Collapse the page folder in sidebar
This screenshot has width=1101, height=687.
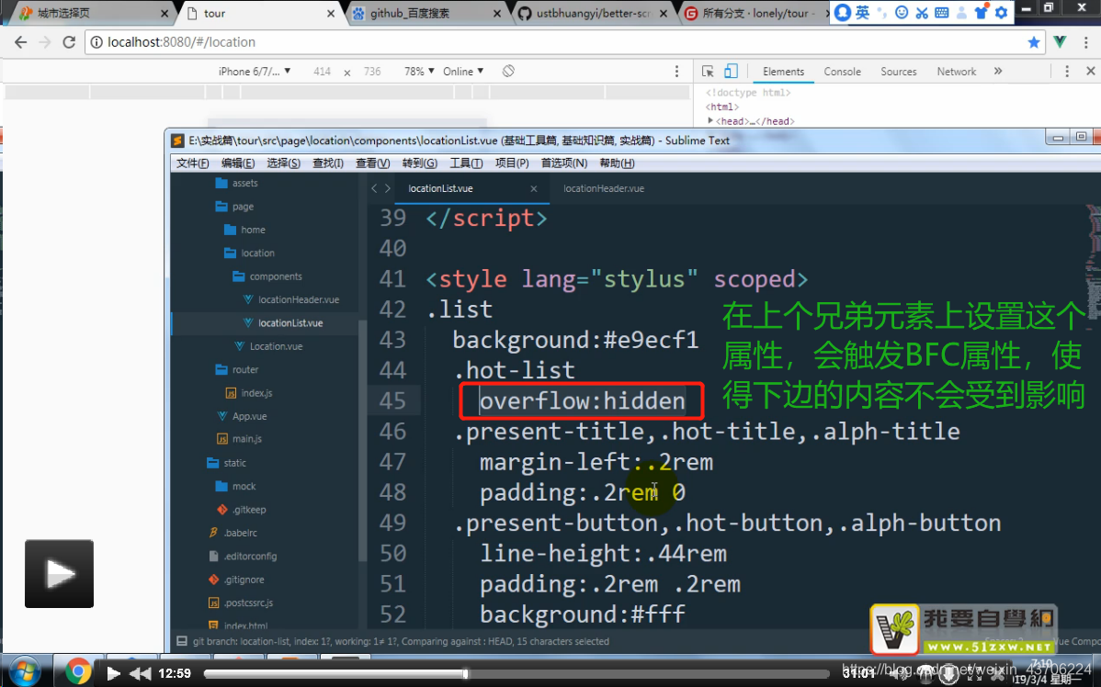(234, 207)
